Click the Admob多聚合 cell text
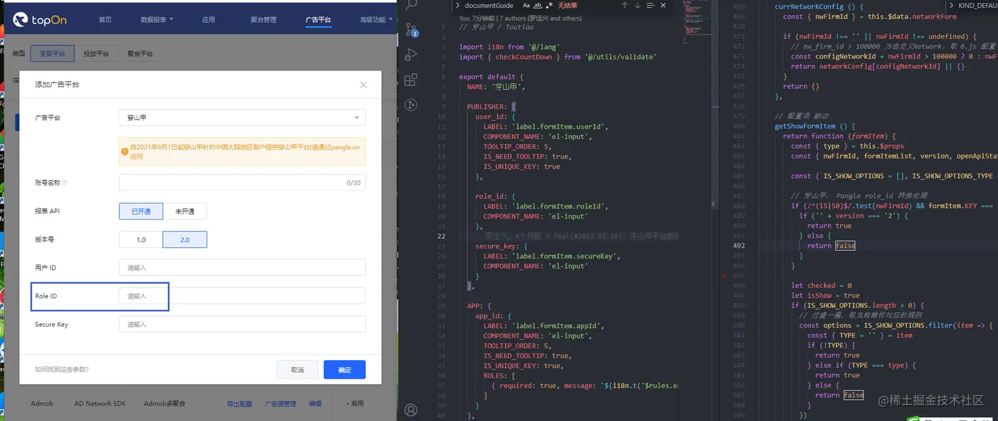This screenshot has height=421, width=998. [164, 403]
